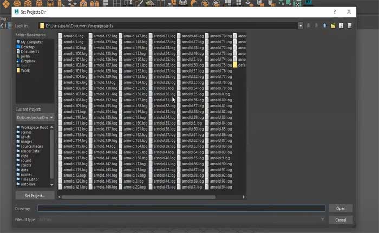379x233 pixels.
Task: Expand the Files of type dropdown
Action: point(323,219)
